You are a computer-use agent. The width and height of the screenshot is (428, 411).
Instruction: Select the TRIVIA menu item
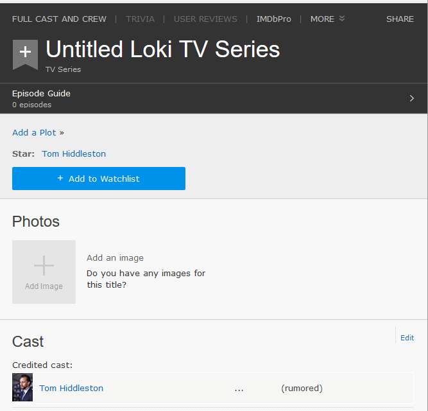tap(140, 19)
